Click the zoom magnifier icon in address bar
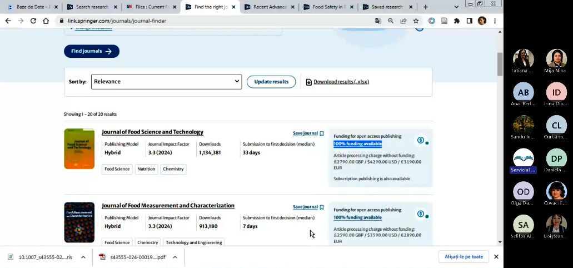573x268 pixels. point(391,21)
